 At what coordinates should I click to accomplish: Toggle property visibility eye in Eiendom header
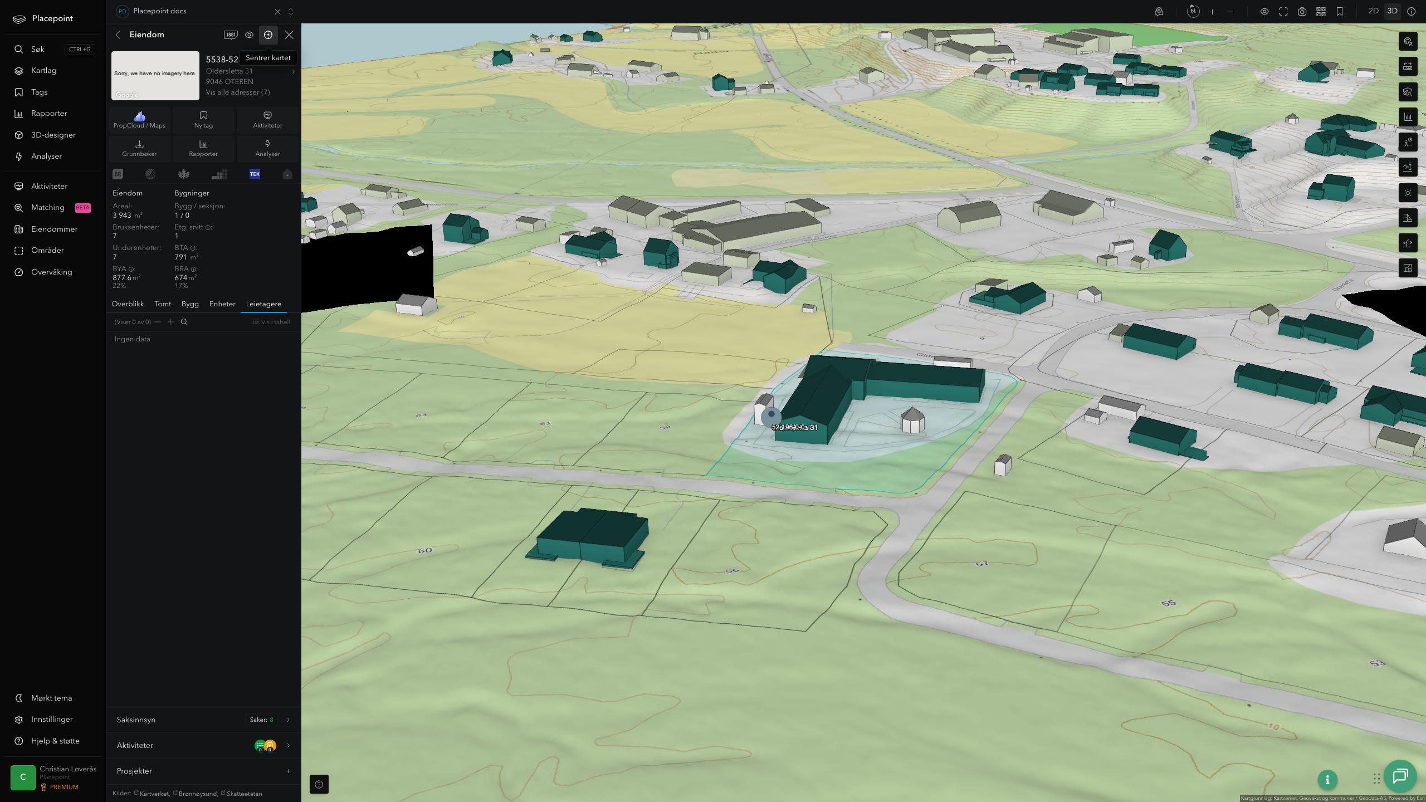[x=250, y=35]
